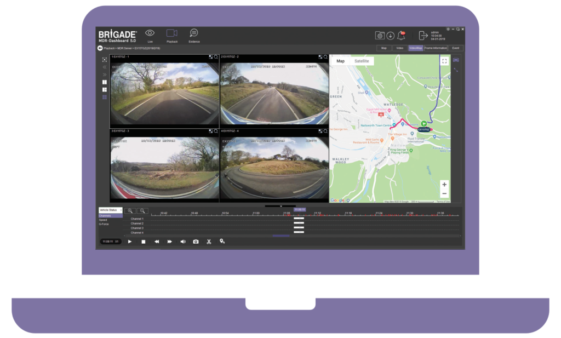Click the EX15TGZ-3 camera video feed
This screenshot has width=561, height=338.
164,167
